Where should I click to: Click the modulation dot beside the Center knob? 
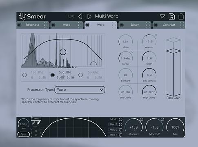tap(132, 52)
